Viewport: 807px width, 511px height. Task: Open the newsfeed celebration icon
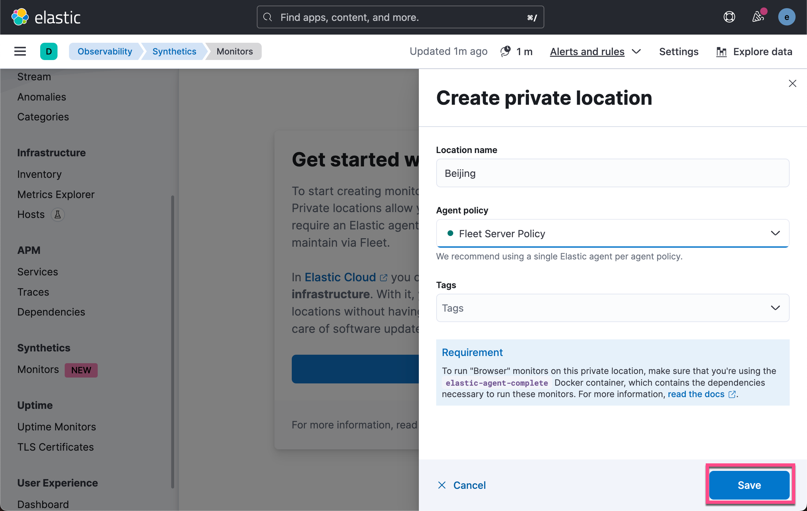point(757,17)
